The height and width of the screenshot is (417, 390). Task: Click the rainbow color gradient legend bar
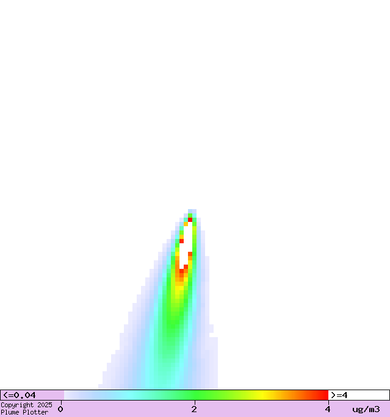pyautogui.click(x=196, y=395)
